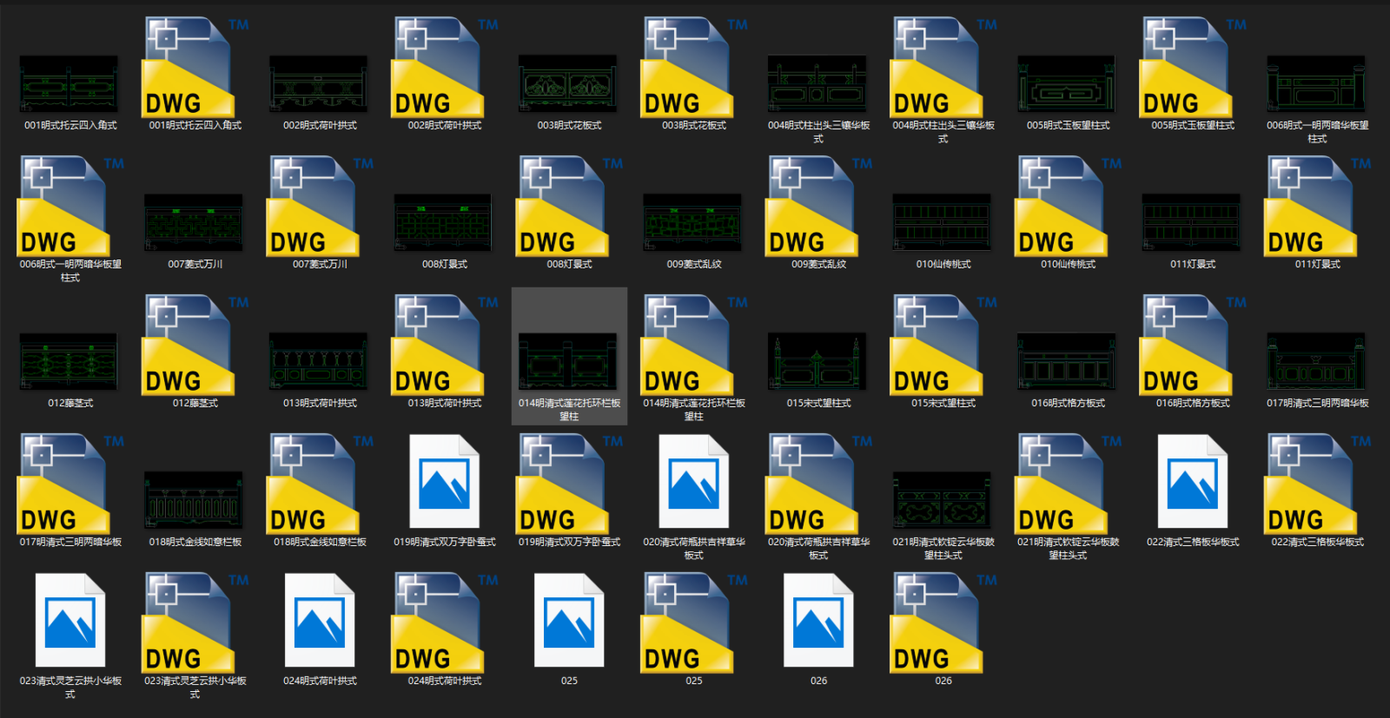This screenshot has height=718, width=1390.
Task: Select the 012 DWG file icon
Action: click(x=189, y=345)
